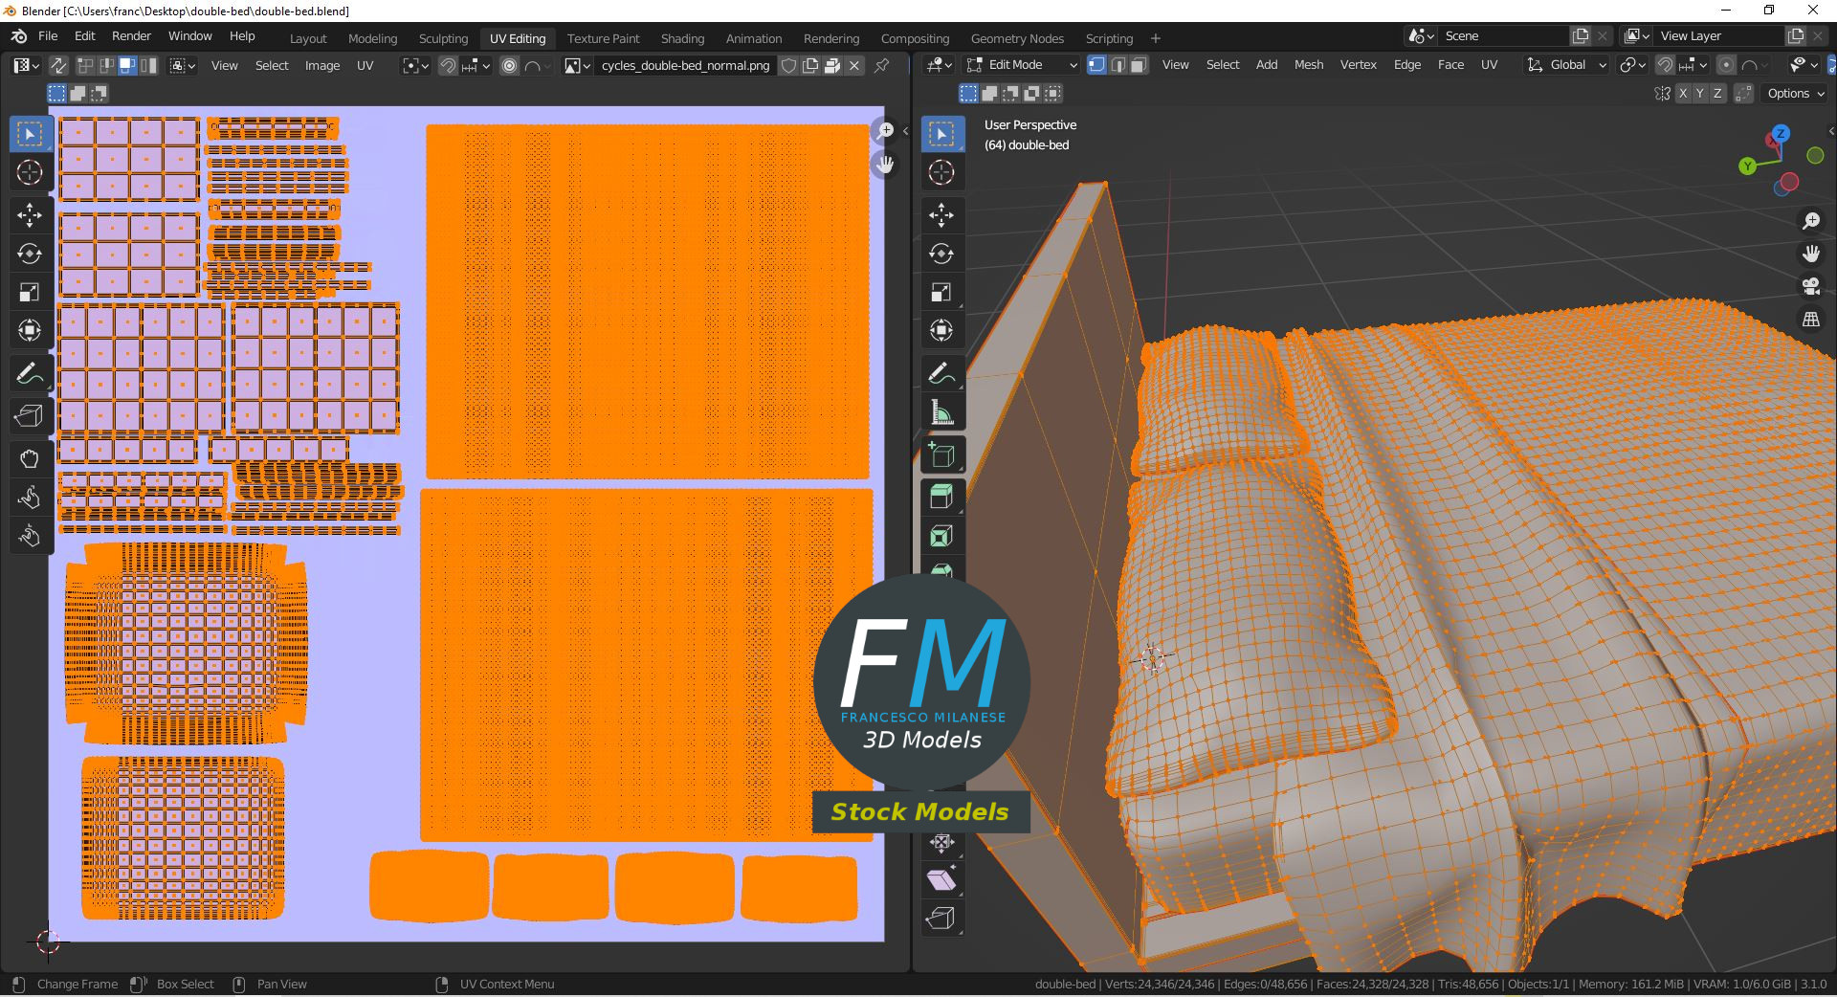Toggle proportional editing in 3D viewport header

click(1726, 65)
